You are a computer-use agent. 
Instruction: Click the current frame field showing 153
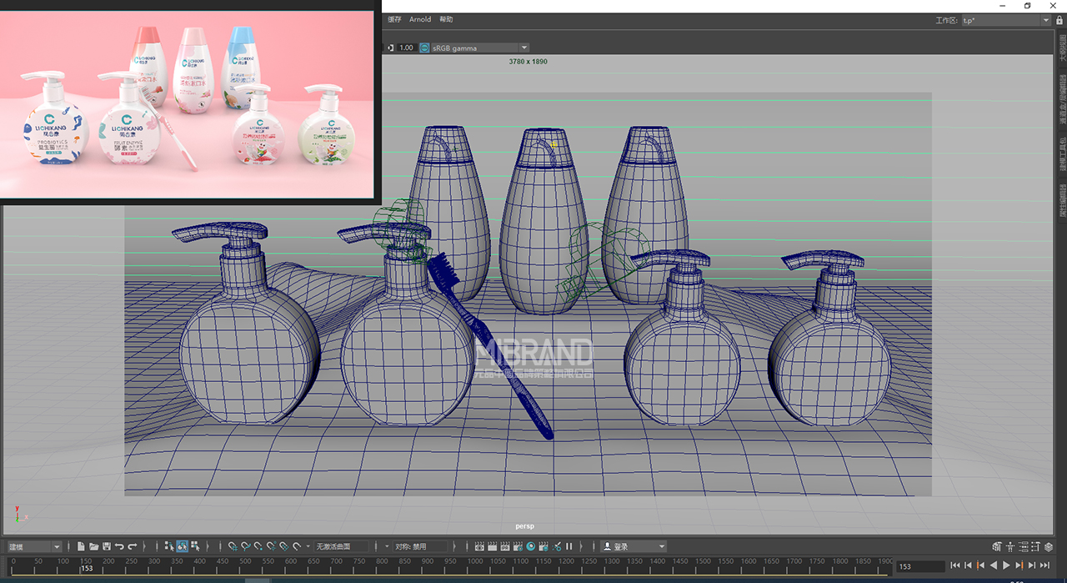(919, 566)
